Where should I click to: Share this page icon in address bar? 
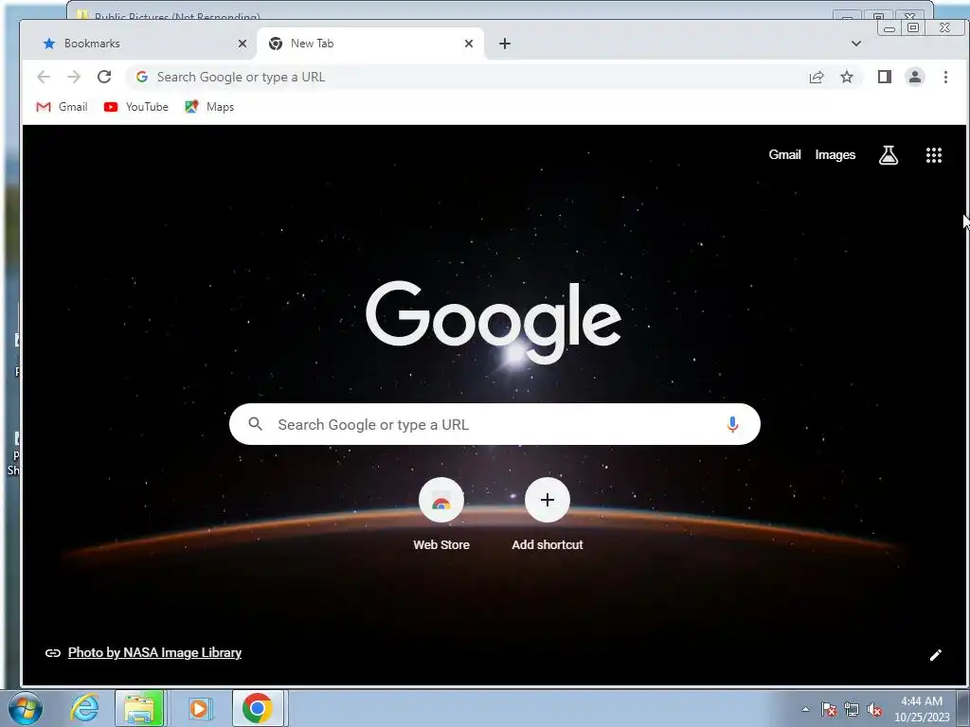tap(817, 77)
